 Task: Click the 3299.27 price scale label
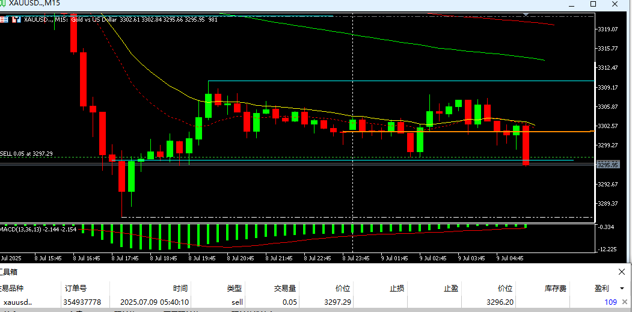coord(608,145)
